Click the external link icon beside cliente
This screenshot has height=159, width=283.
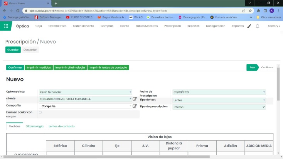[x=135, y=99]
